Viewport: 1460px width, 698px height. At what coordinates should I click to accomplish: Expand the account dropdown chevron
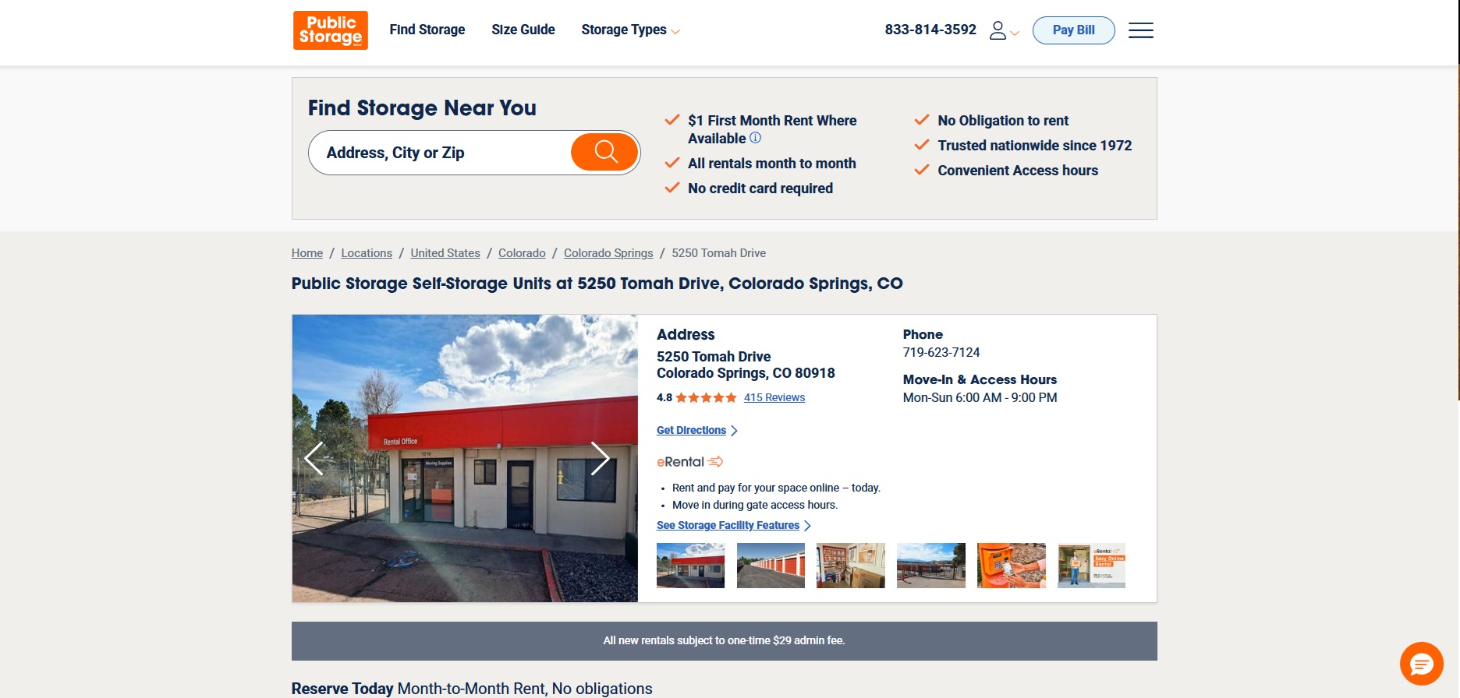click(1015, 33)
